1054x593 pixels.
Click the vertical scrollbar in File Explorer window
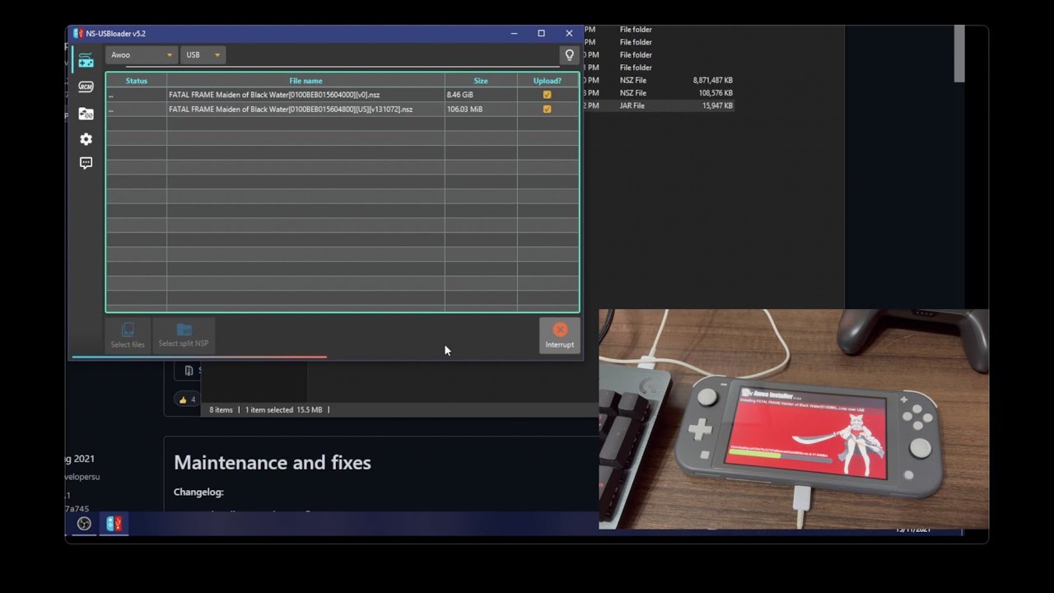coord(959,54)
